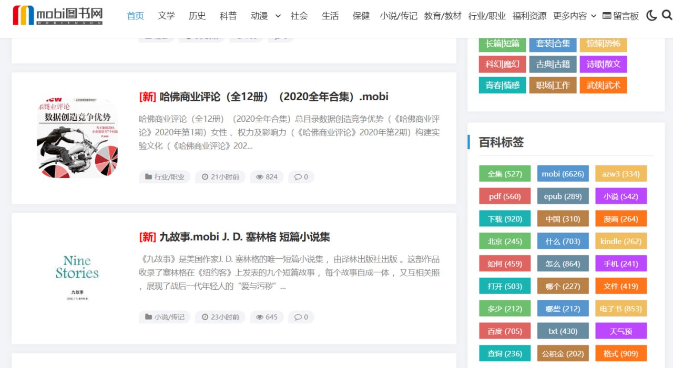
Task: Click the mobi图书网 site logo
Action: 58,16
